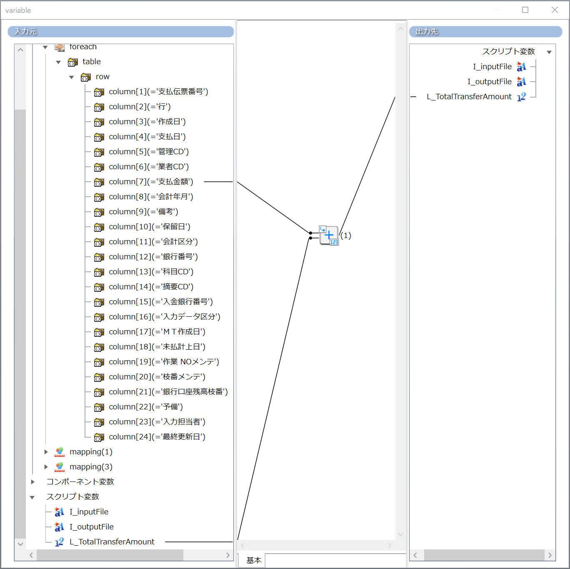Click output L_TotalTransferAmount numeric variable icon
Screen dimensions: 570x569
click(x=521, y=97)
